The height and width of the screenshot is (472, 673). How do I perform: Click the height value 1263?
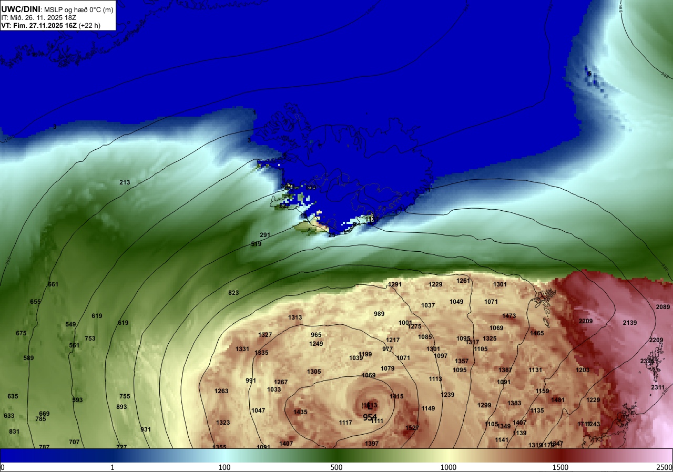[x=221, y=391]
